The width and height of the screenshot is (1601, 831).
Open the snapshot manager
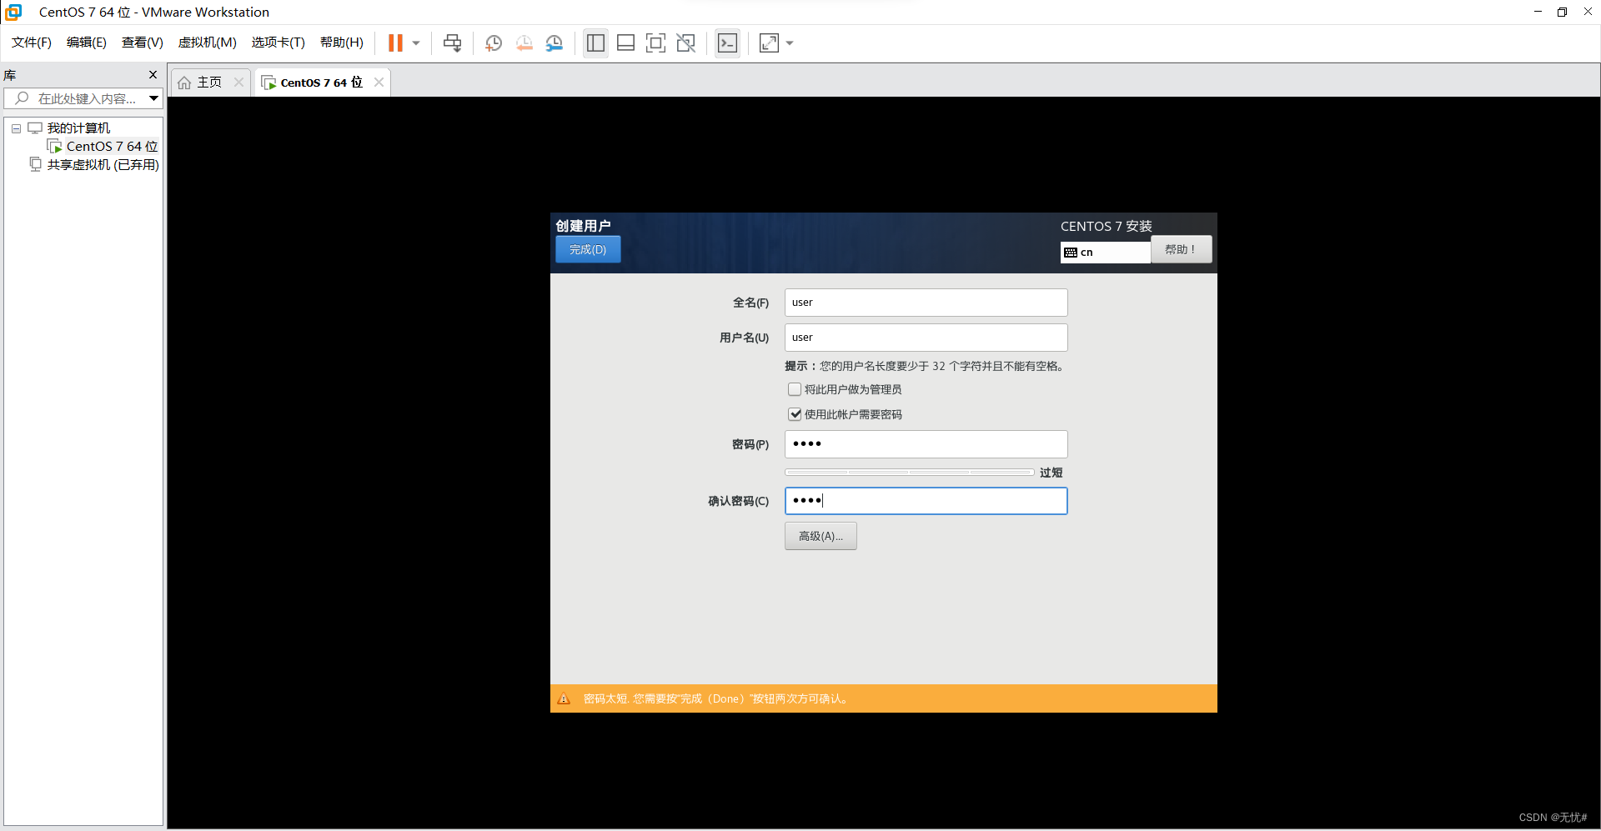[555, 43]
